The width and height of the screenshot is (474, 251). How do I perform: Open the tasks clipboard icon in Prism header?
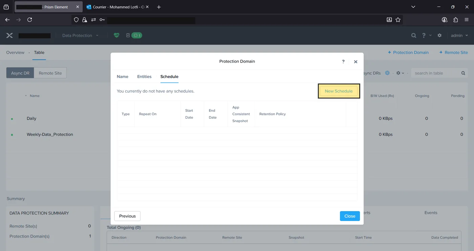click(x=128, y=35)
